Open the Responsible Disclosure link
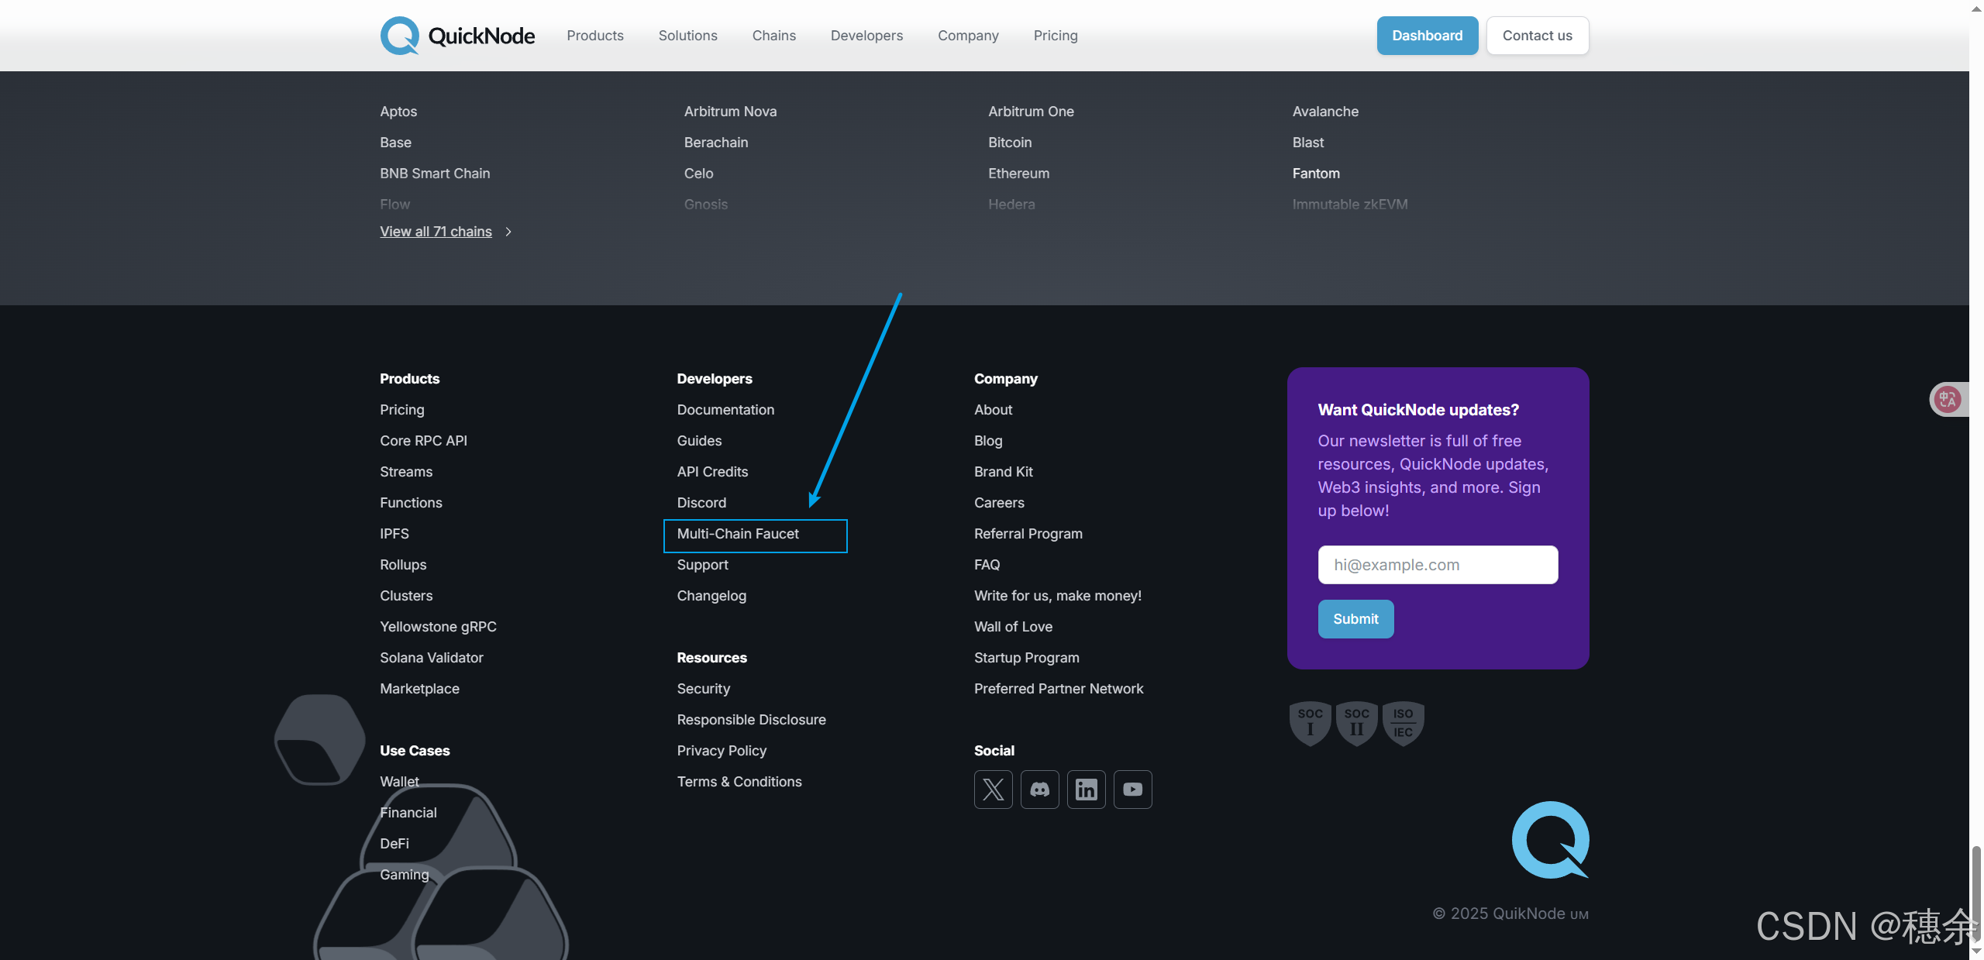Viewport: 1984px width, 960px height. 752,720
